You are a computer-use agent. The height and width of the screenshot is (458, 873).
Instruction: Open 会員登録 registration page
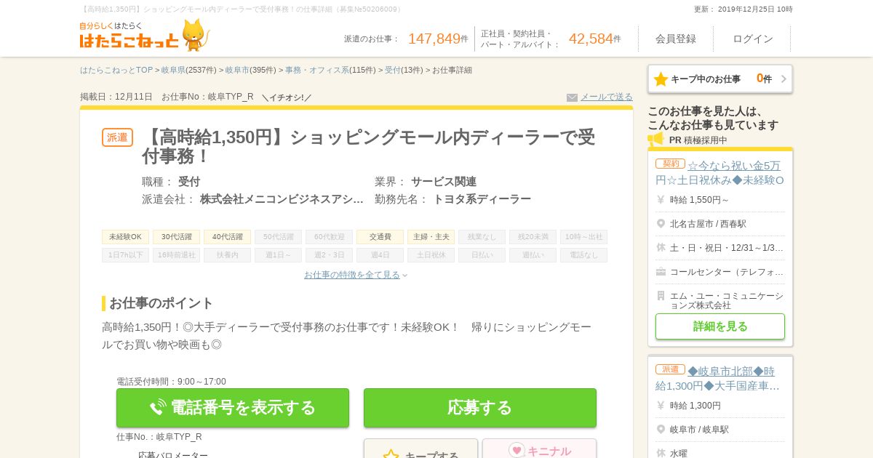pyautogui.click(x=676, y=39)
